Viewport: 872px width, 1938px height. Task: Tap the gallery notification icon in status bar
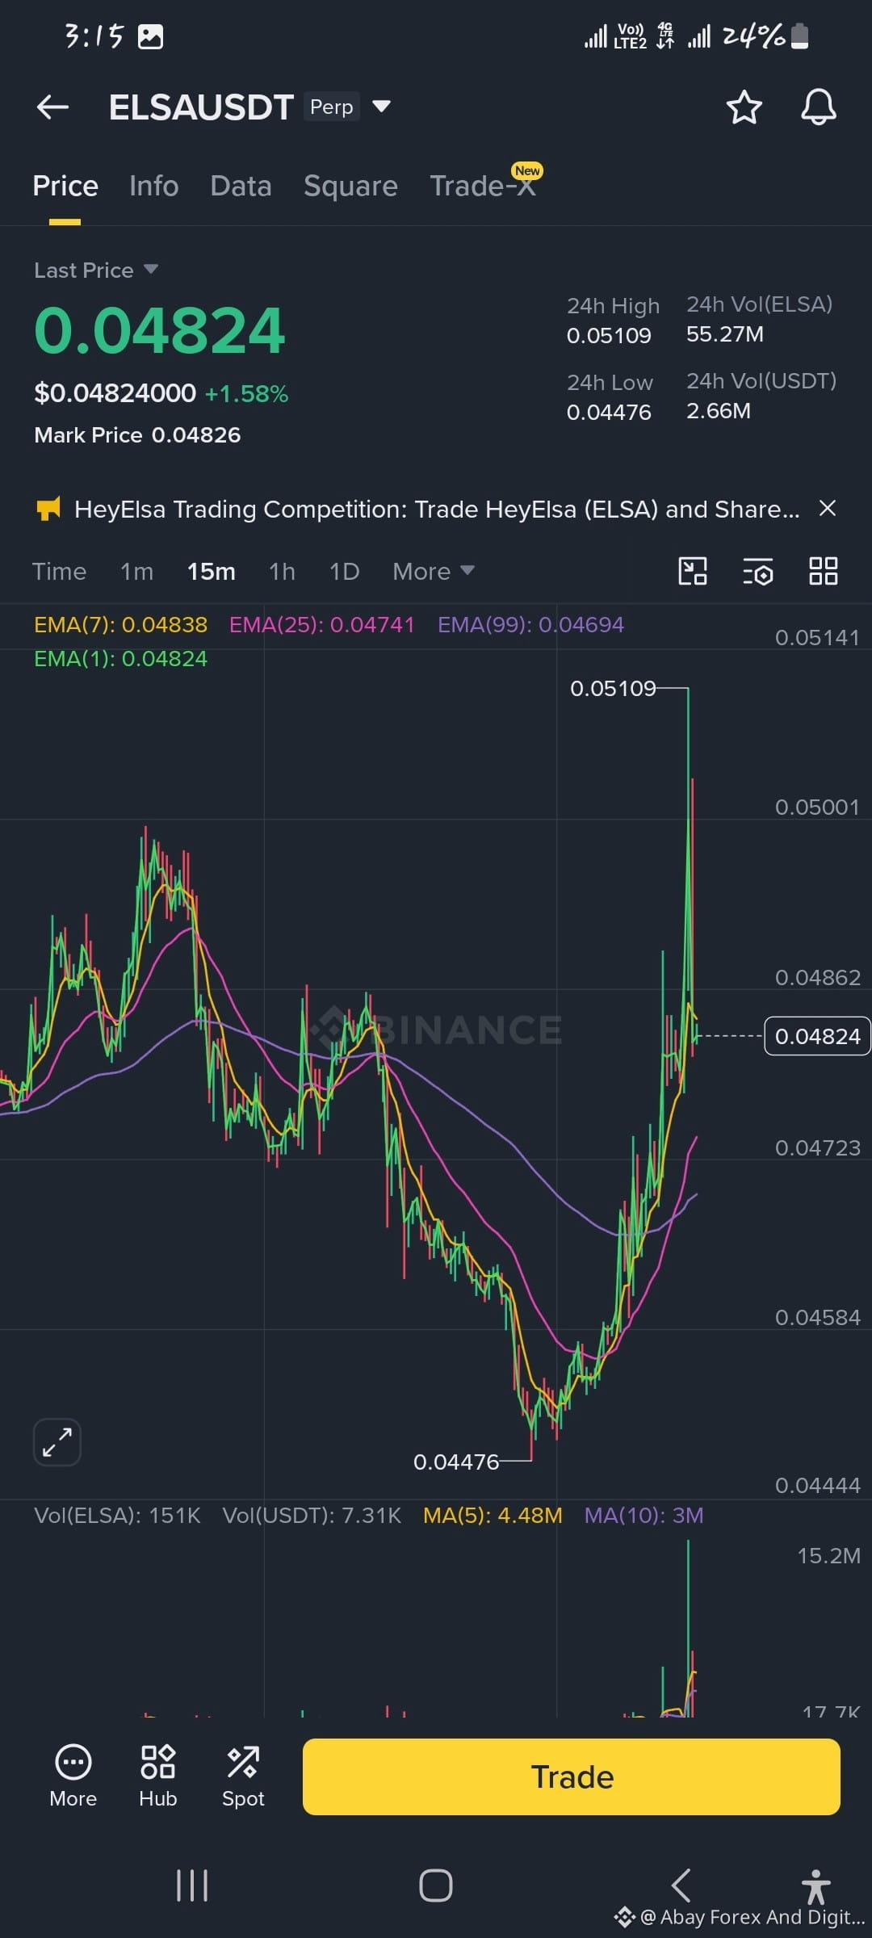(x=151, y=36)
